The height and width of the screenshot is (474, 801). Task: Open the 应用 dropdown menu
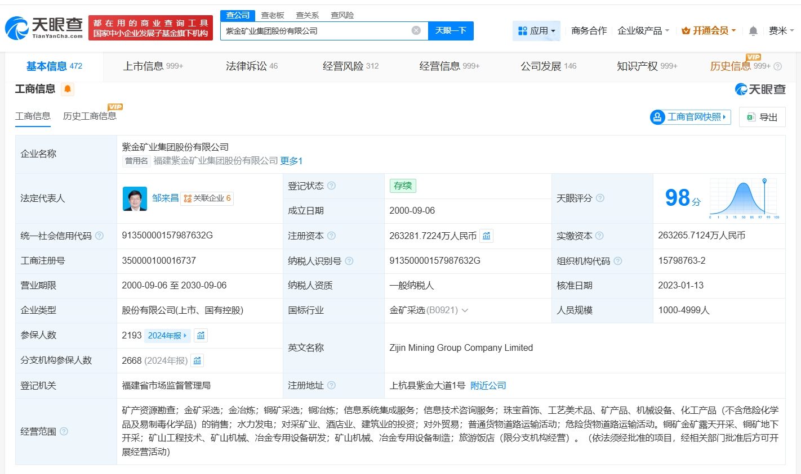(536, 31)
